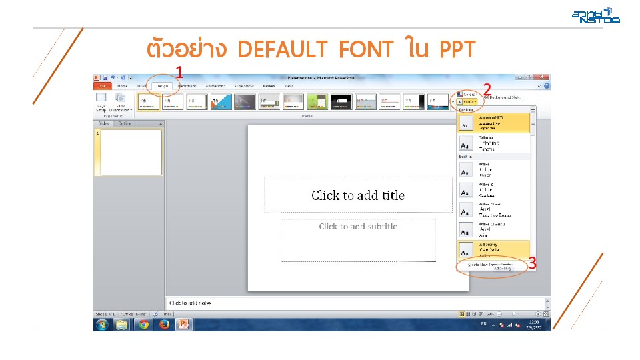640x360 pixels.
Task: Click fit slide to window icon
Action: point(546,314)
